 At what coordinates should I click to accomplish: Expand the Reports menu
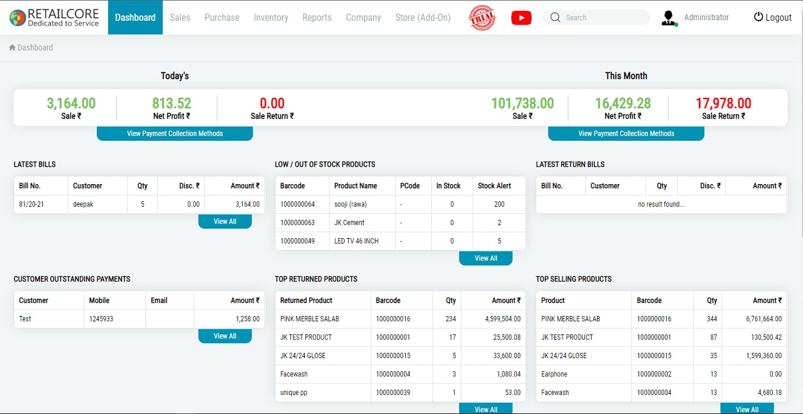tap(317, 18)
